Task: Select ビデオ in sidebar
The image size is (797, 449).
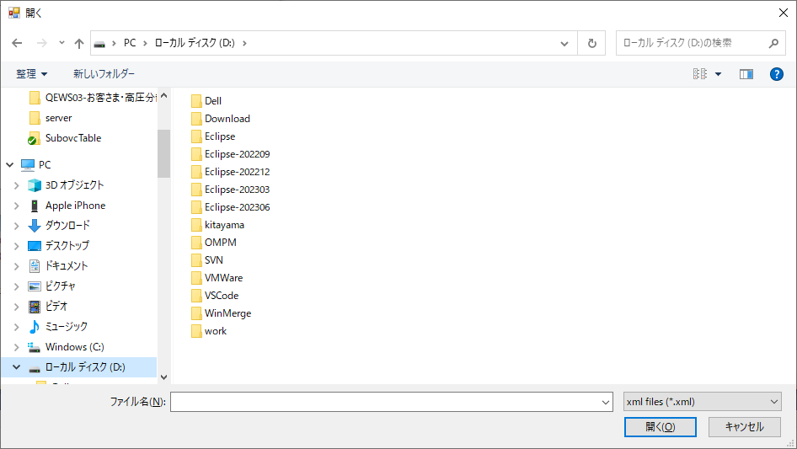Action: point(56,306)
